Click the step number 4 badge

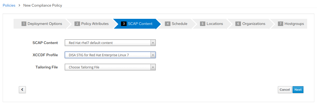168,24
